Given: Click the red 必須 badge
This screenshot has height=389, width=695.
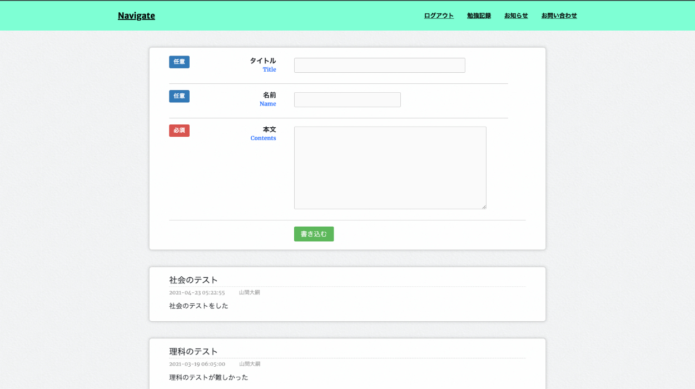Looking at the screenshot, I should tap(179, 131).
